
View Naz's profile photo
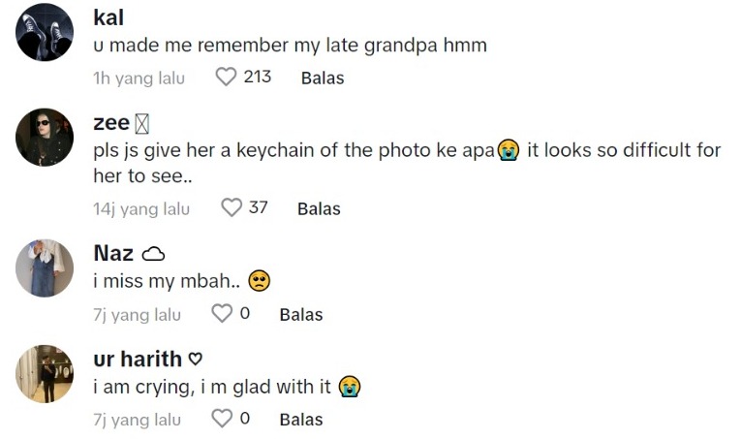pos(45,267)
